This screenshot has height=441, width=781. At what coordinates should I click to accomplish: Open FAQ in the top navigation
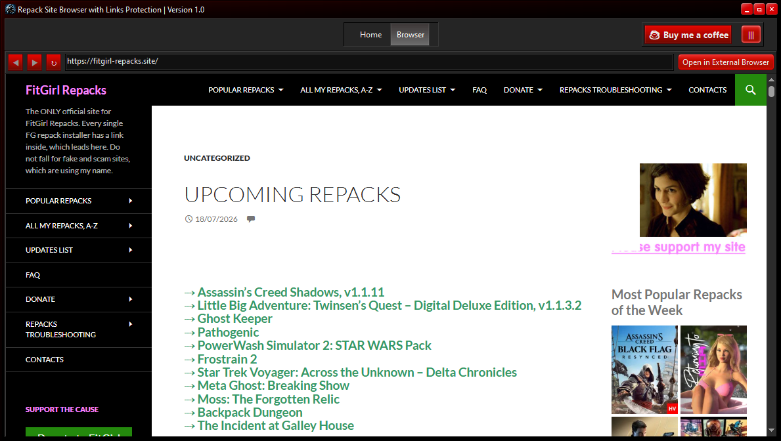[x=479, y=90]
